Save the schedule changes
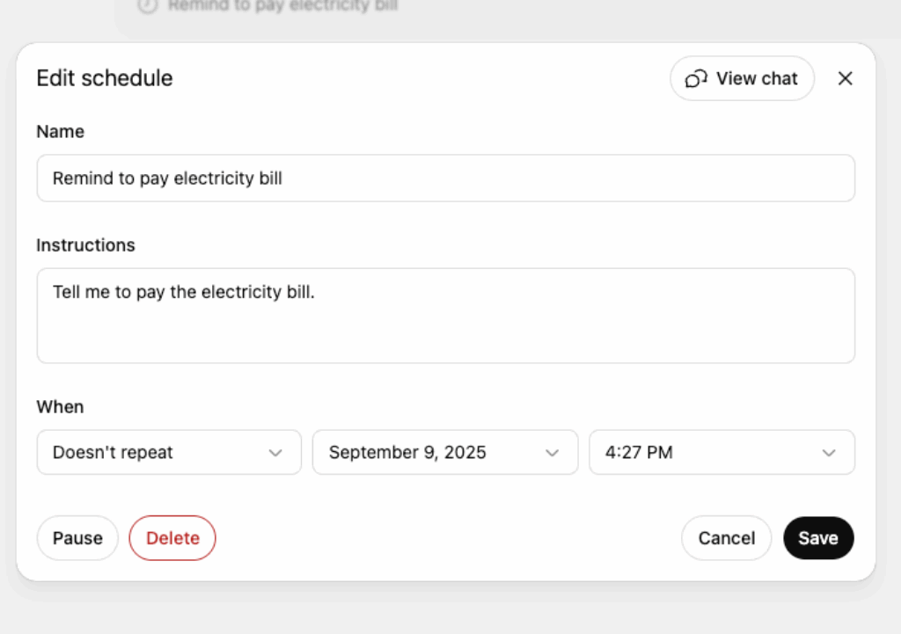901x634 pixels. (x=818, y=538)
